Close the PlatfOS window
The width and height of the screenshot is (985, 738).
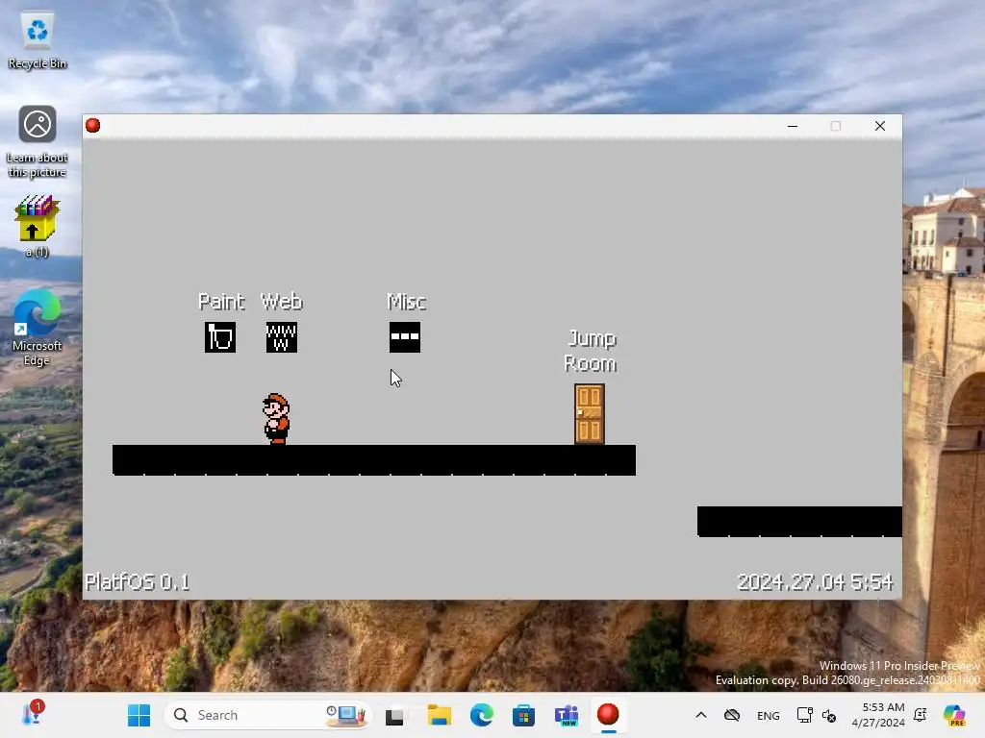(880, 126)
